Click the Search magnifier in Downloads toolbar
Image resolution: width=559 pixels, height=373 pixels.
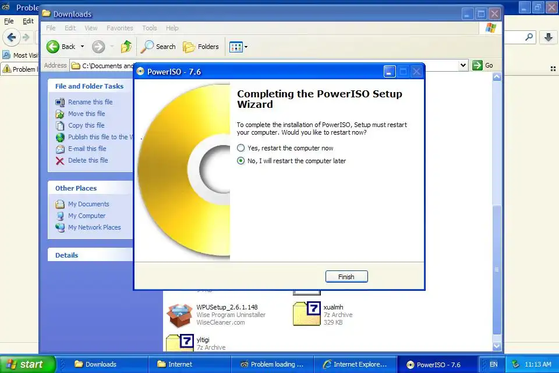(x=147, y=47)
